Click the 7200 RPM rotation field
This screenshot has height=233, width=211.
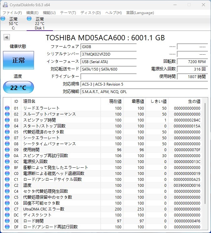(x=193, y=62)
